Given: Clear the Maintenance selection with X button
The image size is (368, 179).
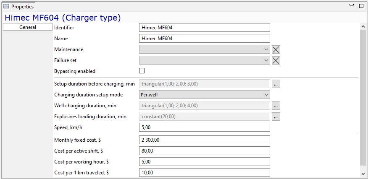Looking at the screenshot, I should (x=276, y=49).
